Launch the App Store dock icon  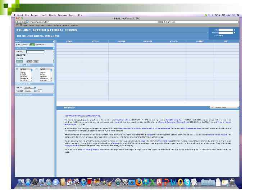[x=28, y=183]
